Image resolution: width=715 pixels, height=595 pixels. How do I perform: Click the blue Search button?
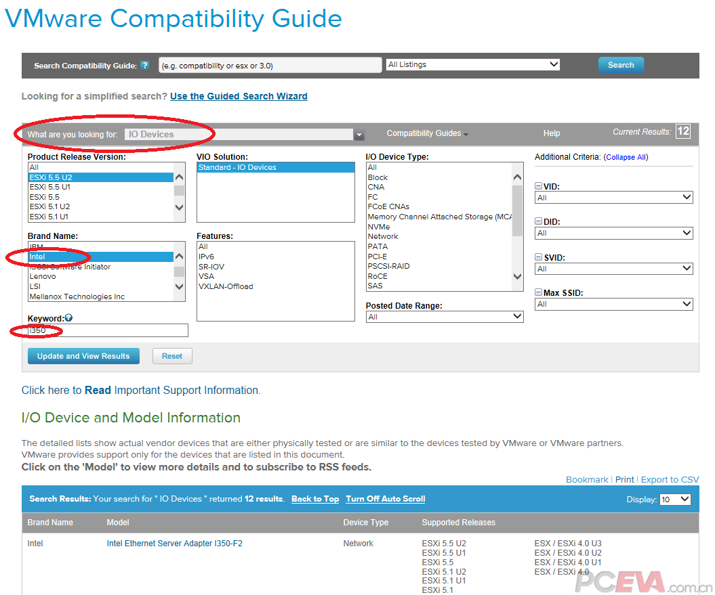click(621, 65)
